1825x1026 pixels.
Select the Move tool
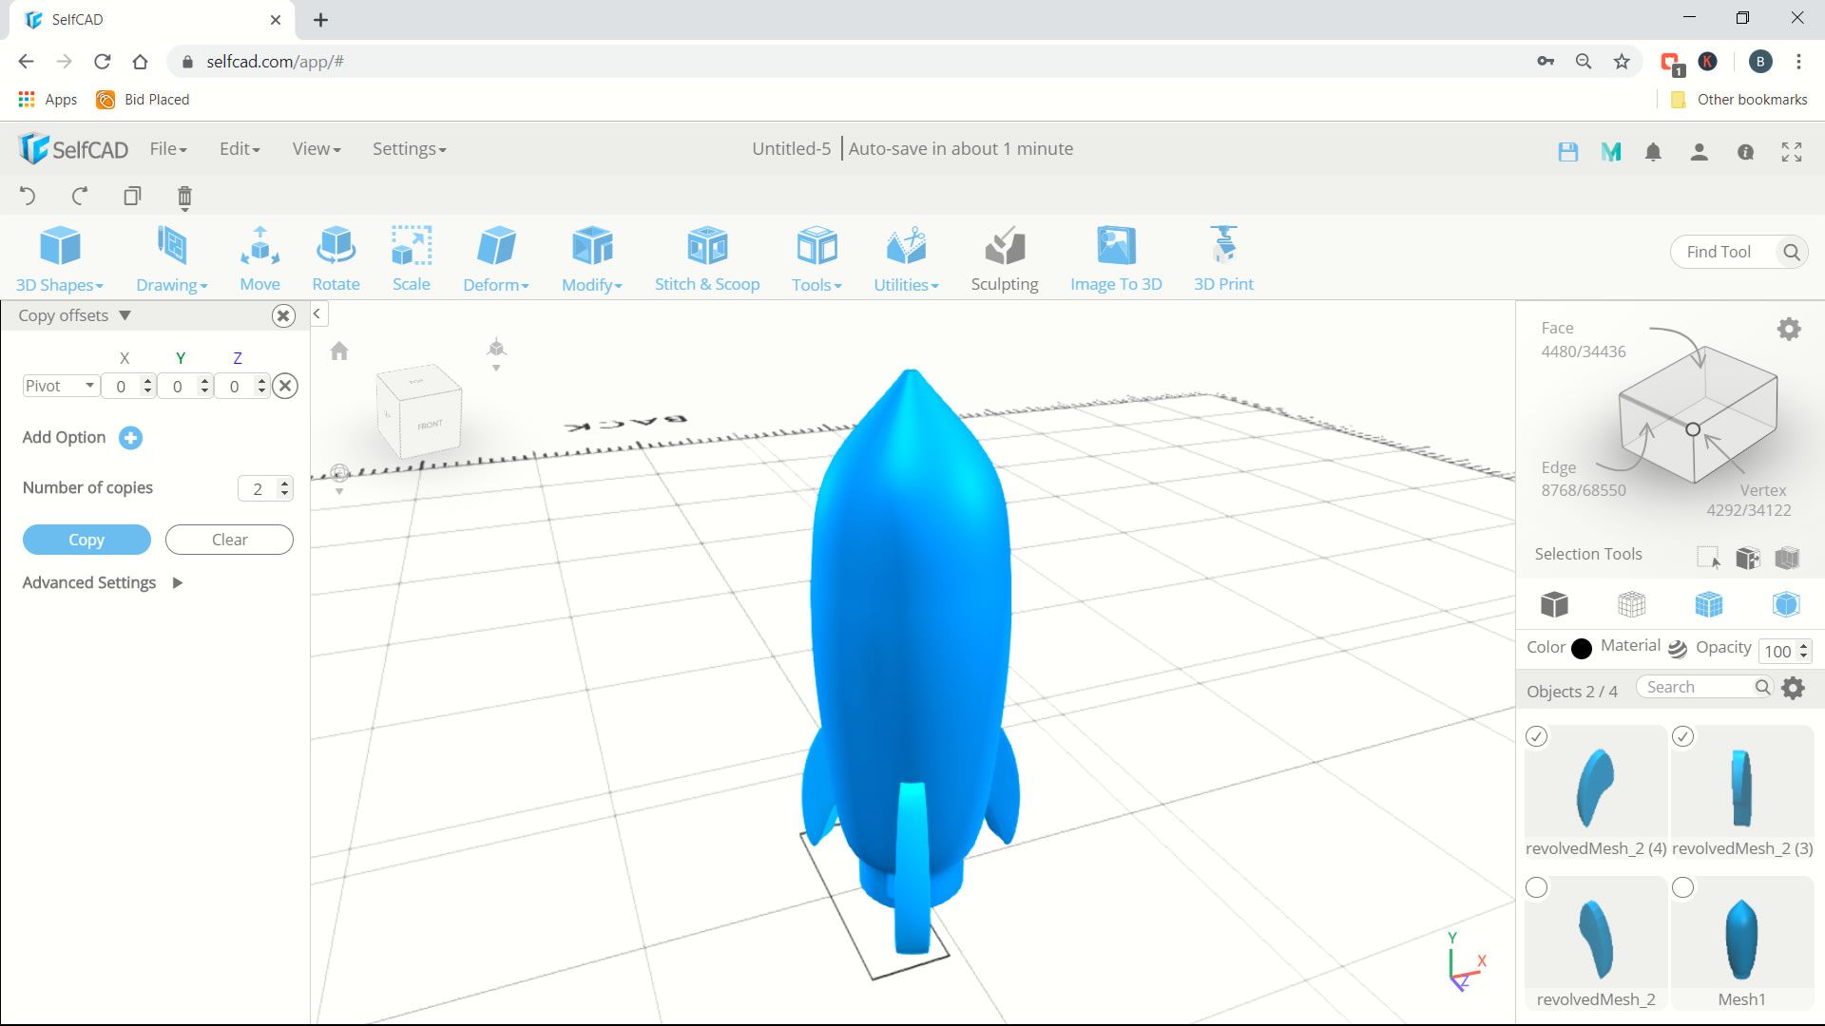(x=259, y=256)
